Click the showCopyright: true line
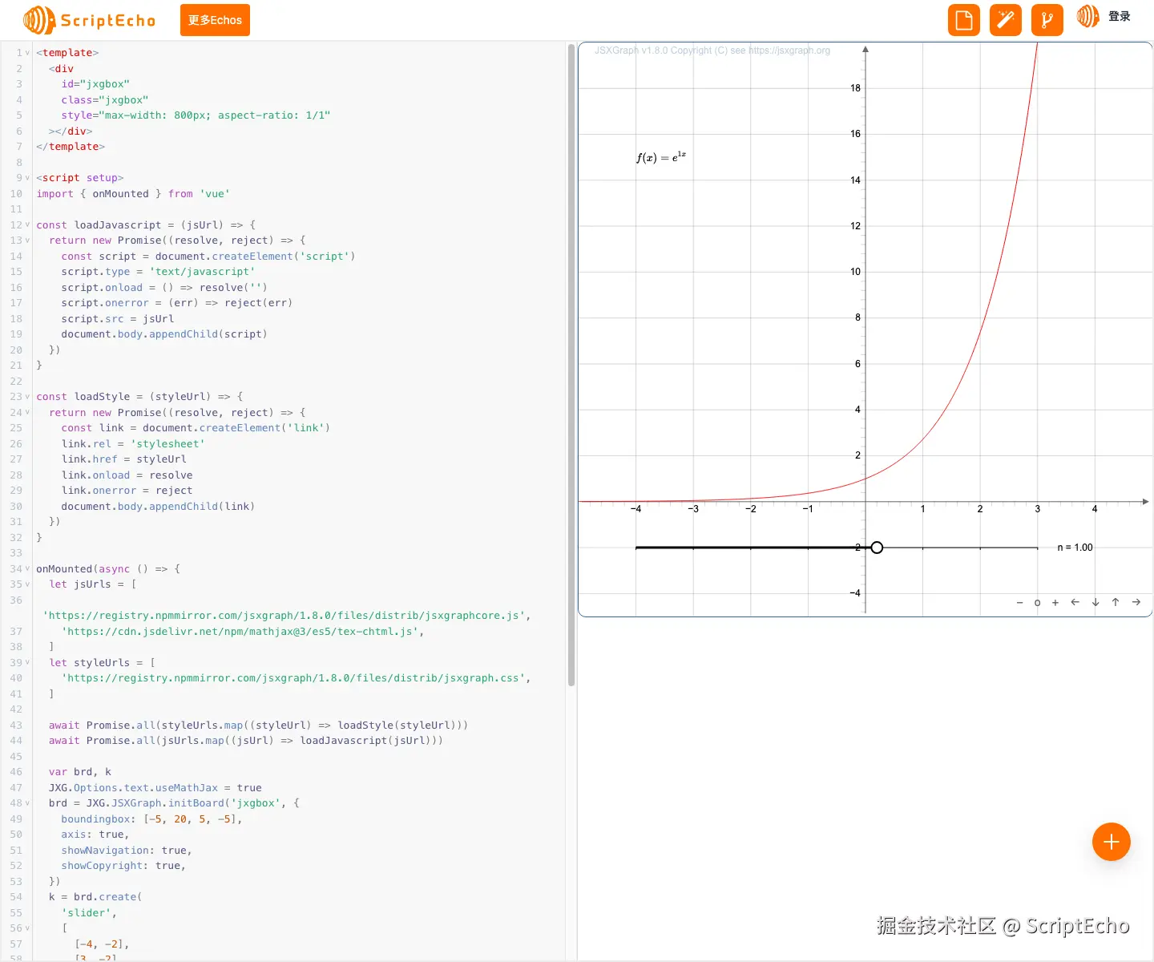 coord(123,866)
